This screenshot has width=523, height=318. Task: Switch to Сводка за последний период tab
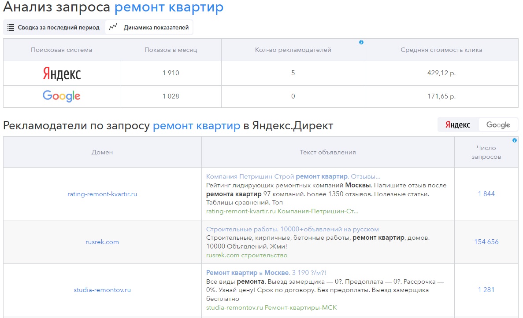(54, 27)
